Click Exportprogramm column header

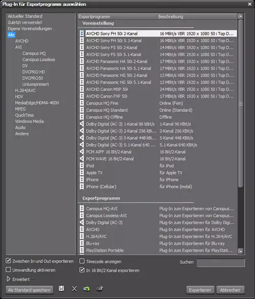[x=118, y=17]
